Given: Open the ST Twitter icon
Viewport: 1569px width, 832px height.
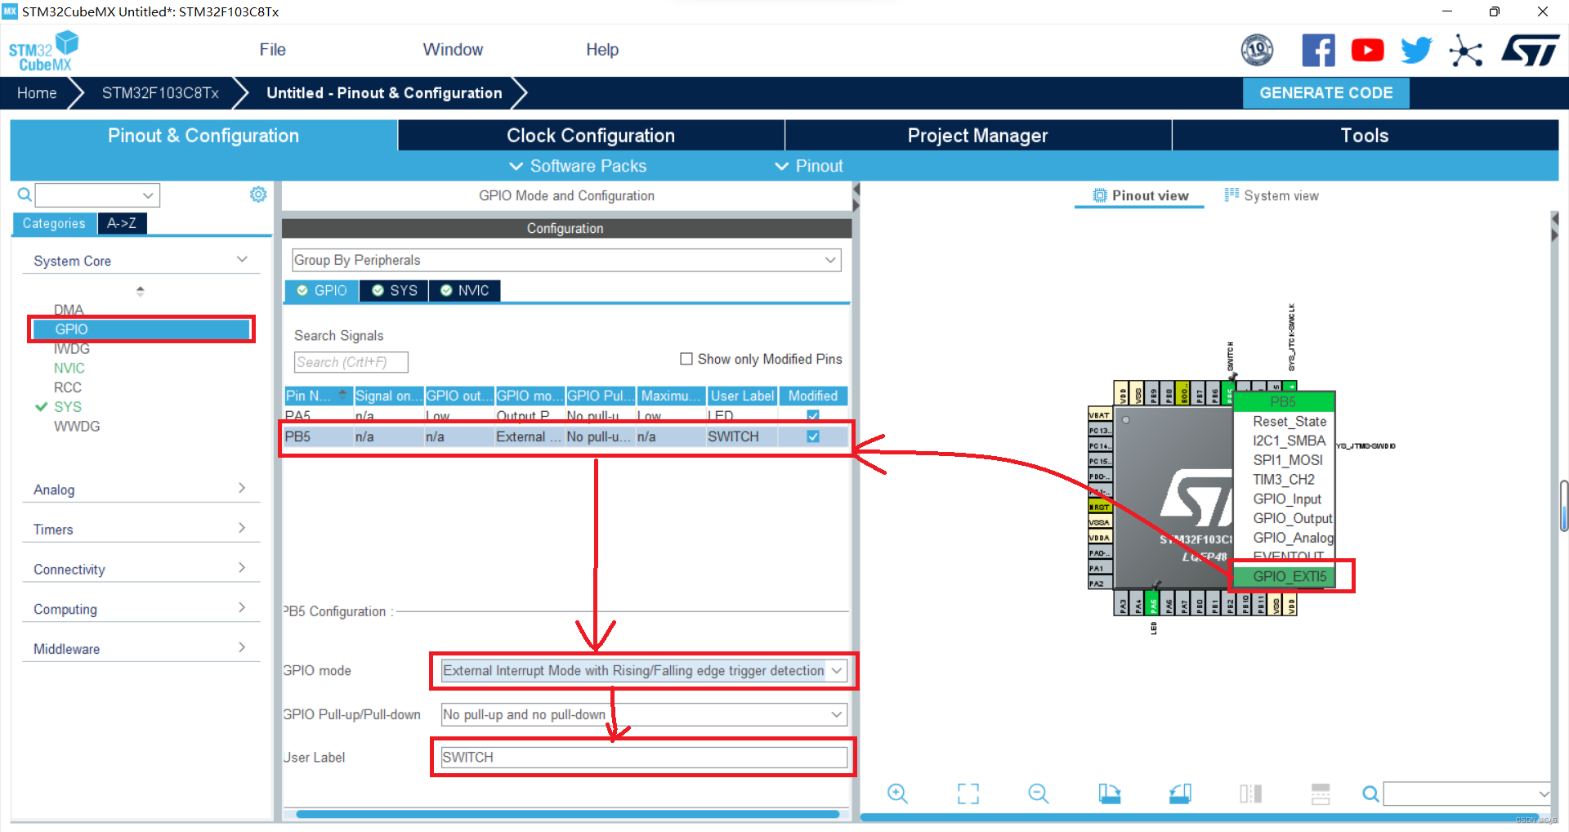Looking at the screenshot, I should click(1416, 51).
